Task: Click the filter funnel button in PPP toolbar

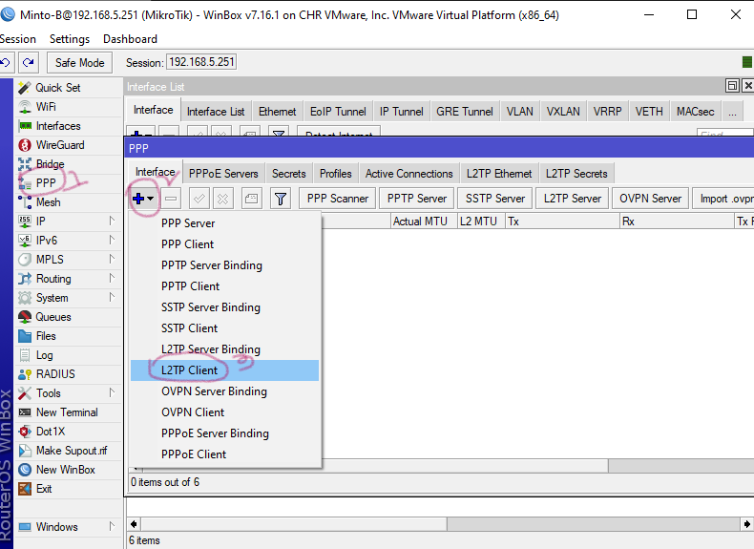Action: point(281,199)
